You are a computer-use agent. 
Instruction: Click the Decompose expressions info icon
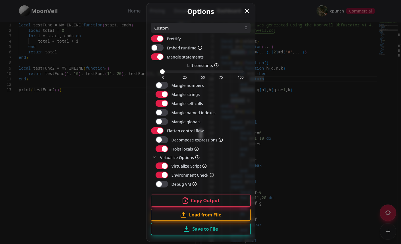(x=221, y=140)
